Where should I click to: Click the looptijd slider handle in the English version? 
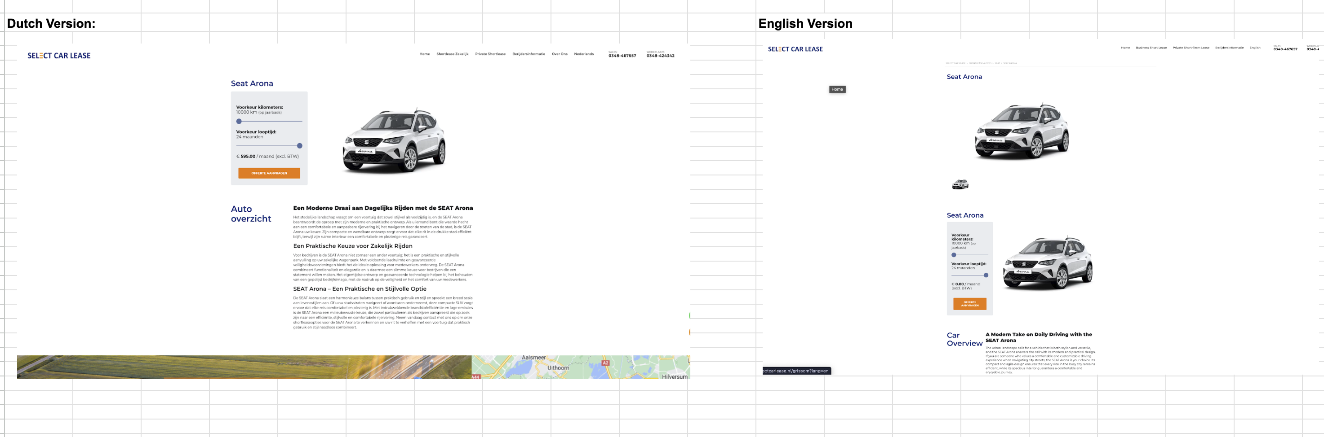[986, 275]
